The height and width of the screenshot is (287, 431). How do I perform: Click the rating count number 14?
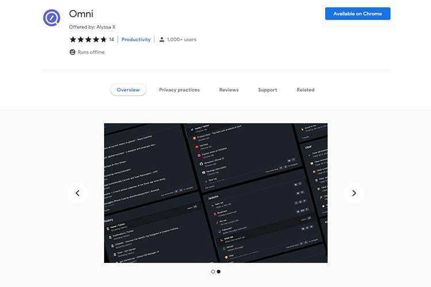111,40
